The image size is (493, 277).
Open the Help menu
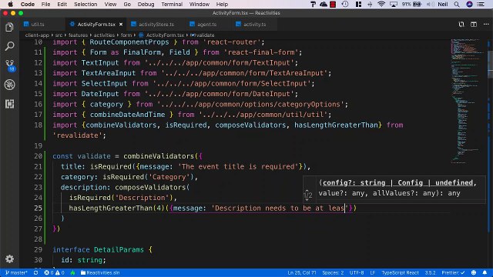click(x=222, y=4)
